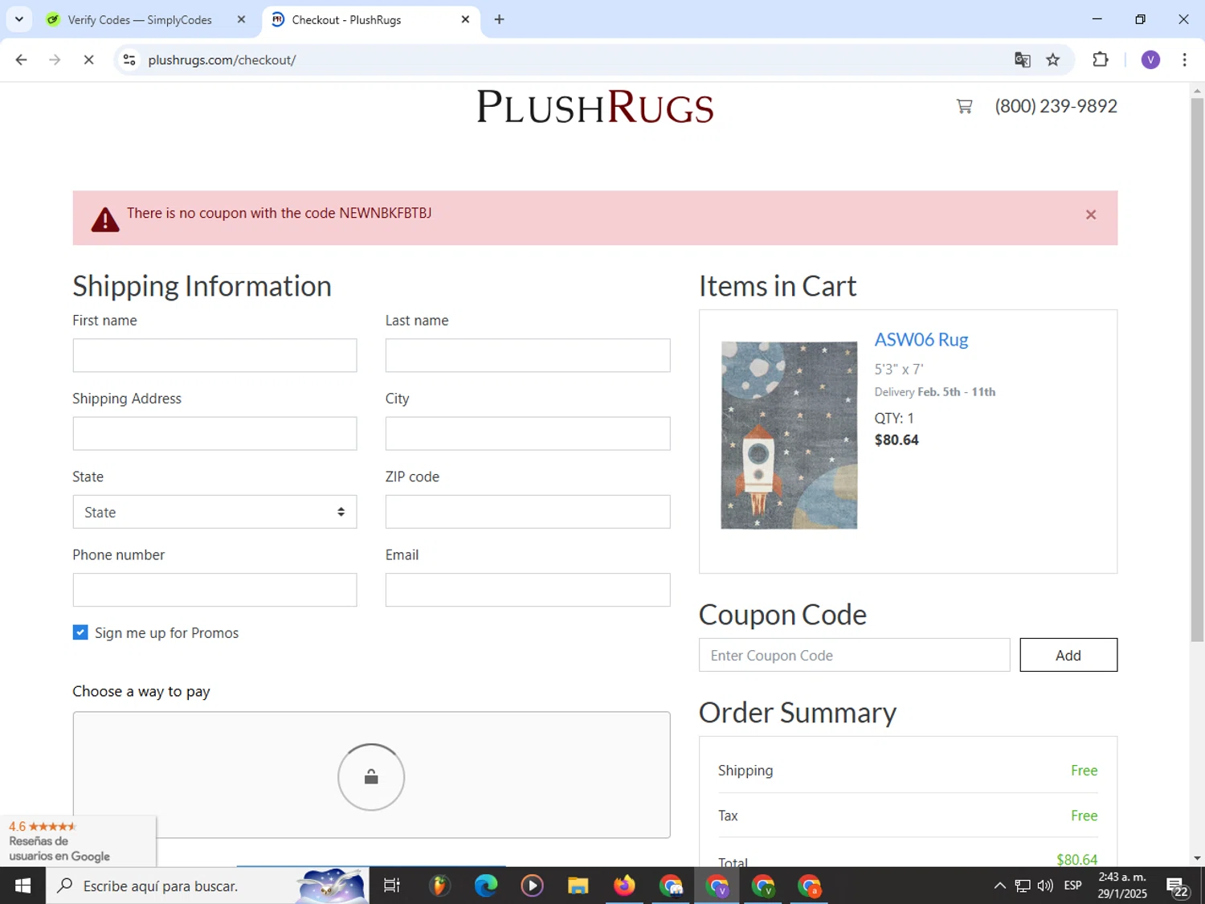Open volume control in system tray

pyautogui.click(x=1044, y=886)
